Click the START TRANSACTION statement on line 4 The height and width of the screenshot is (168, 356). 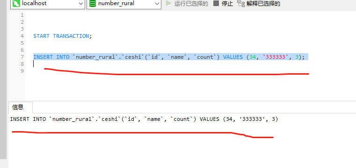62,36
